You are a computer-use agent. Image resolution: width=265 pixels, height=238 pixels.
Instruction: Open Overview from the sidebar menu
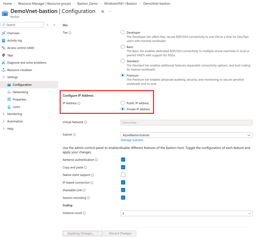pyautogui.click(x=13, y=33)
